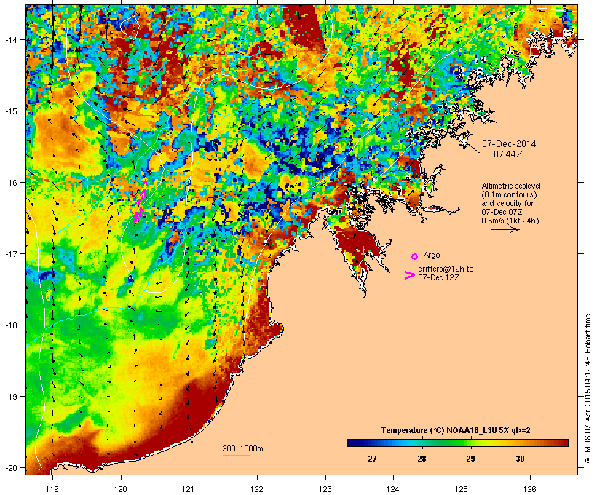This screenshot has width=597, height=495.
Task: Click the 0.5m/s (1kt 24h) text
Action: pos(510,221)
